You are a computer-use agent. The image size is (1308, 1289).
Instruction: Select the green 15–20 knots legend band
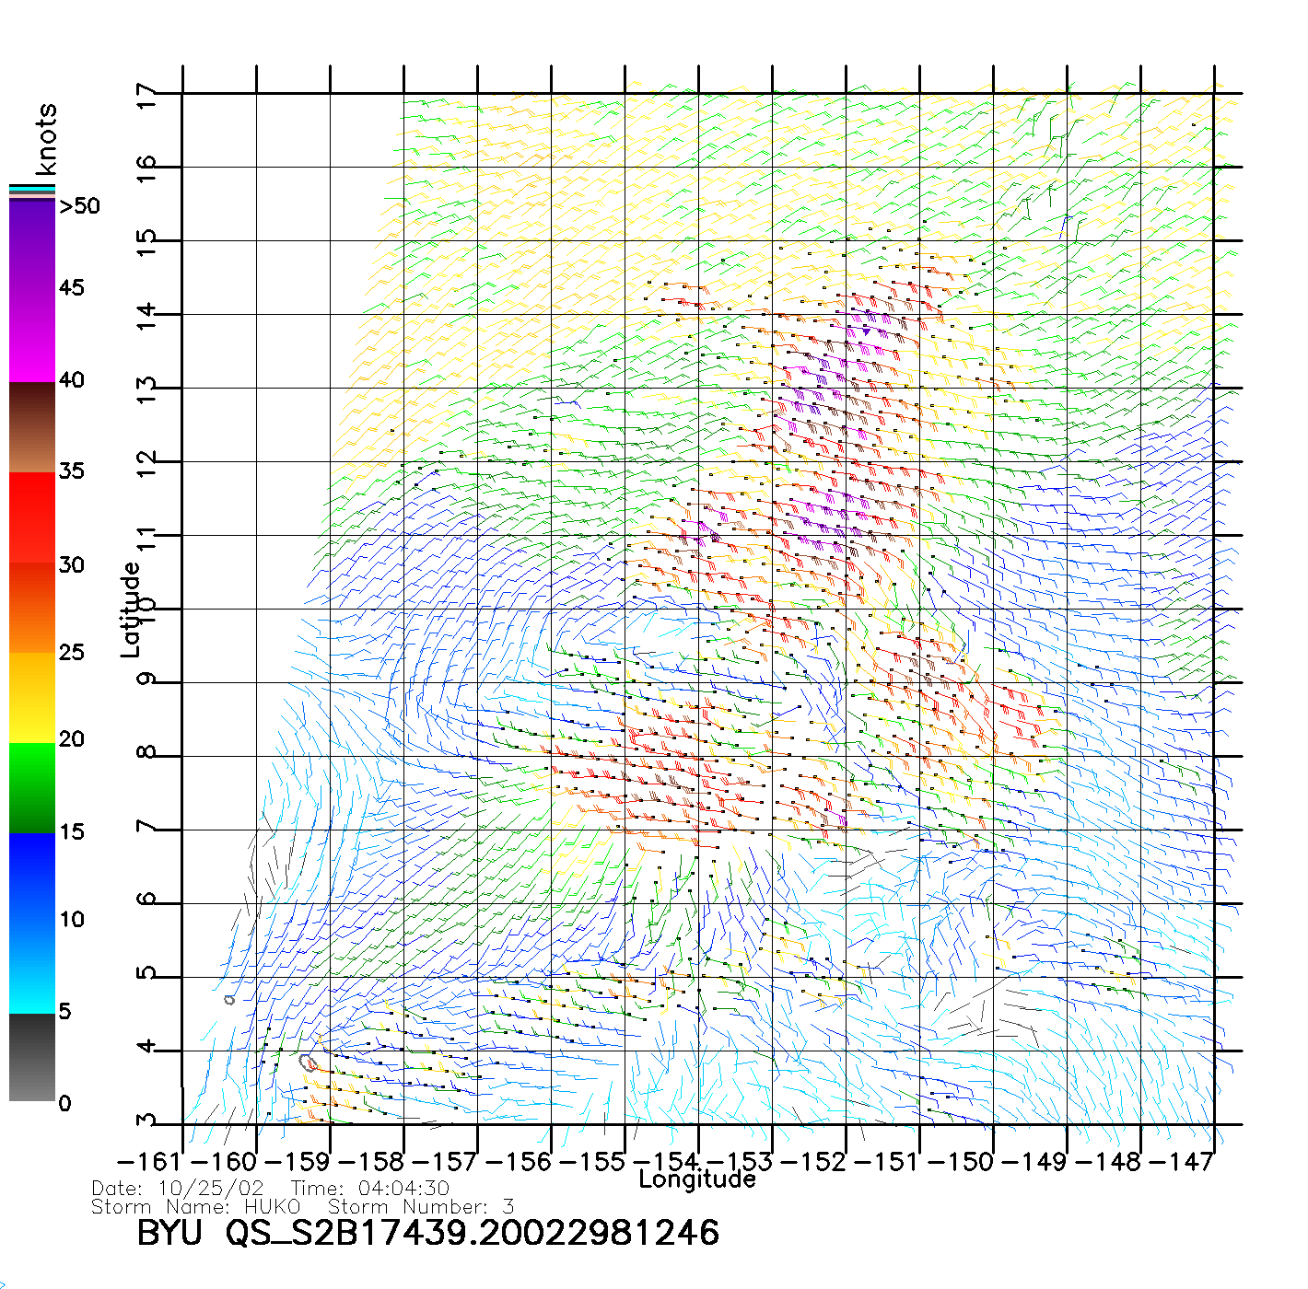pos(32,787)
